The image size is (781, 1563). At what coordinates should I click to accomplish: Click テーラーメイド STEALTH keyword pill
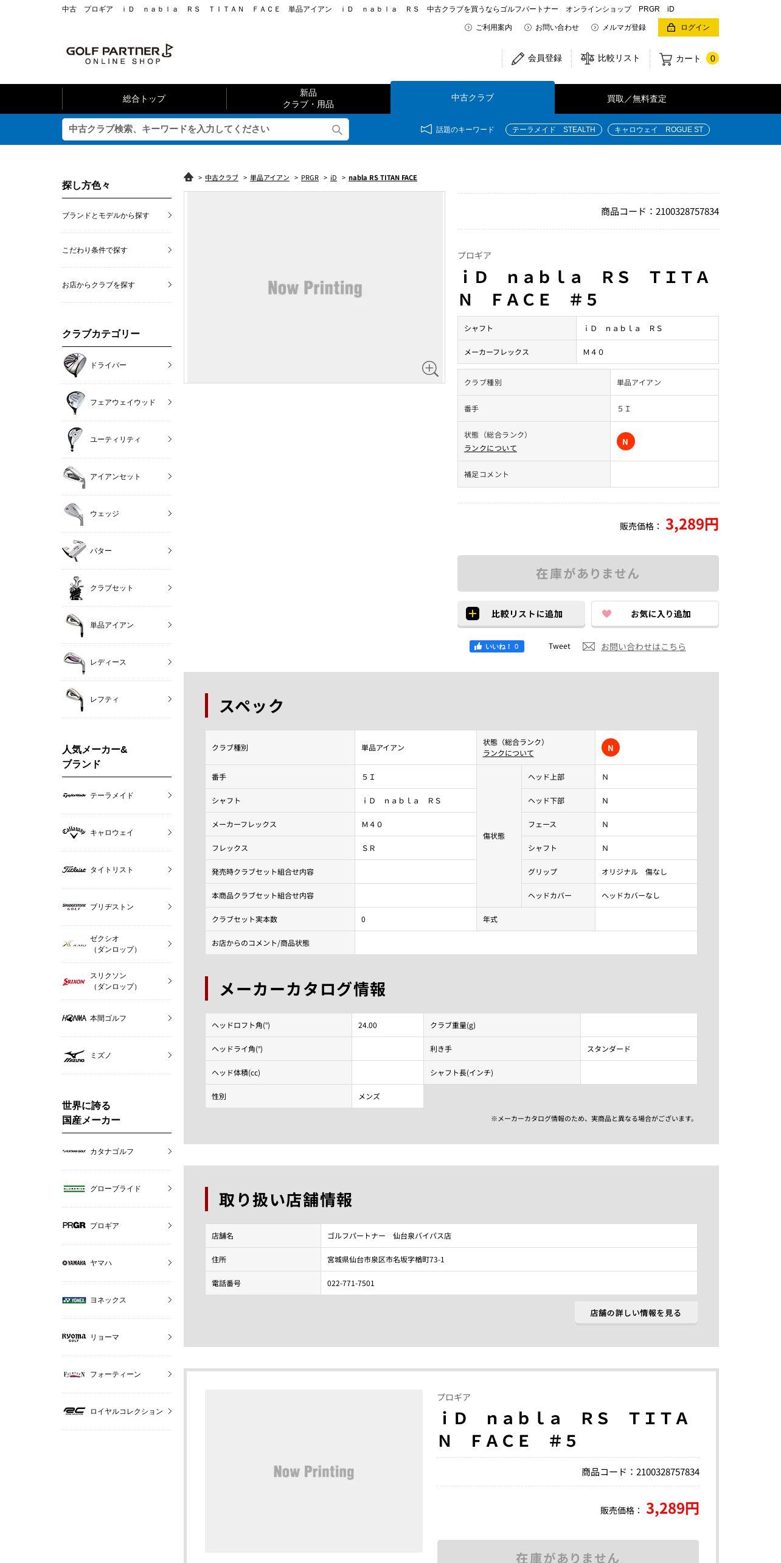pyautogui.click(x=554, y=130)
